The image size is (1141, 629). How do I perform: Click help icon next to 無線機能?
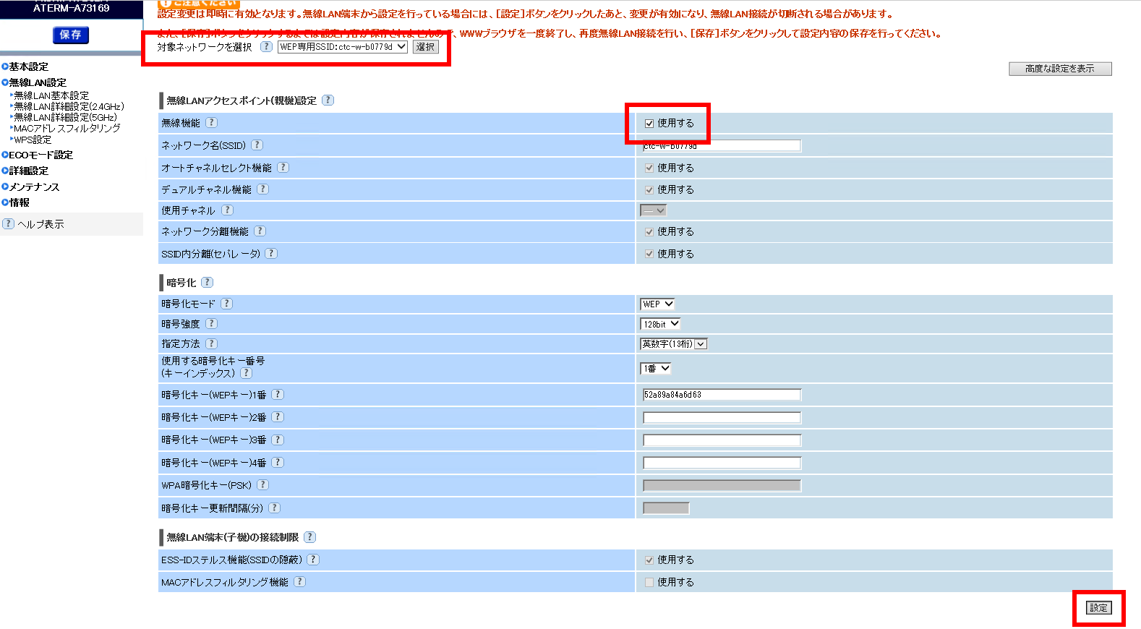pos(211,123)
